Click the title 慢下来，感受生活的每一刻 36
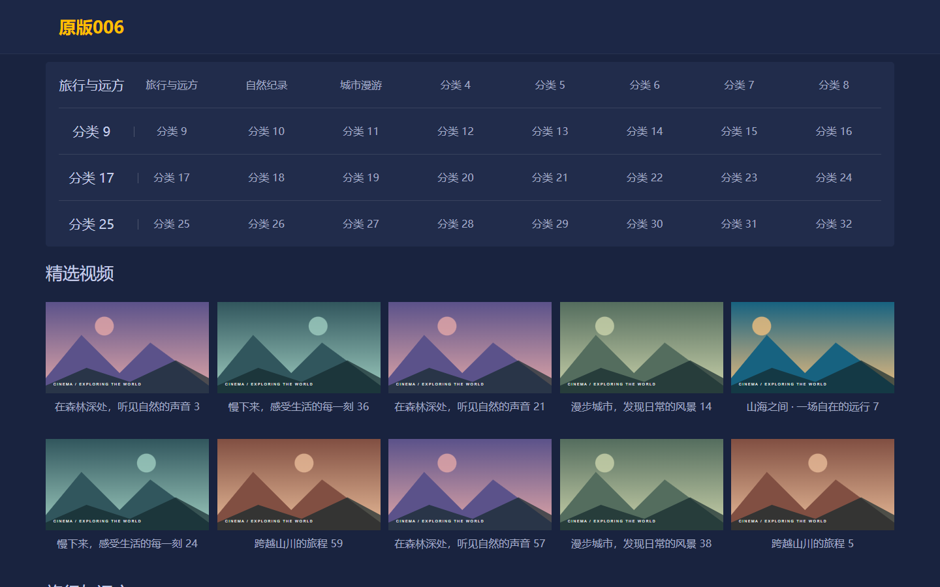The image size is (940, 587). point(299,407)
